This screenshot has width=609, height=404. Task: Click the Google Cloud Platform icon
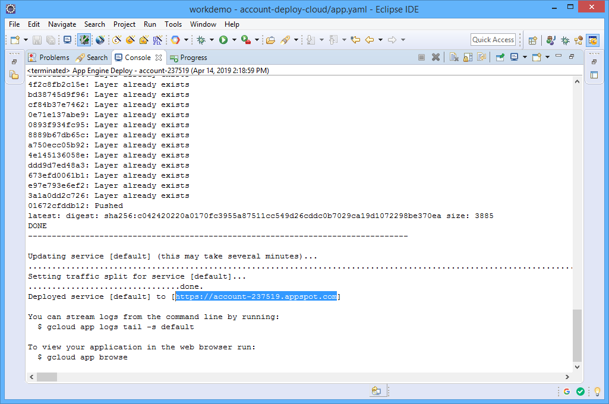click(175, 40)
